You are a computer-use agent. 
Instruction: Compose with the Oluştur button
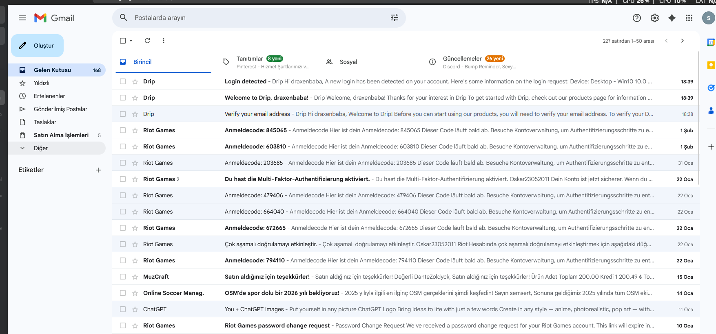(37, 46)
